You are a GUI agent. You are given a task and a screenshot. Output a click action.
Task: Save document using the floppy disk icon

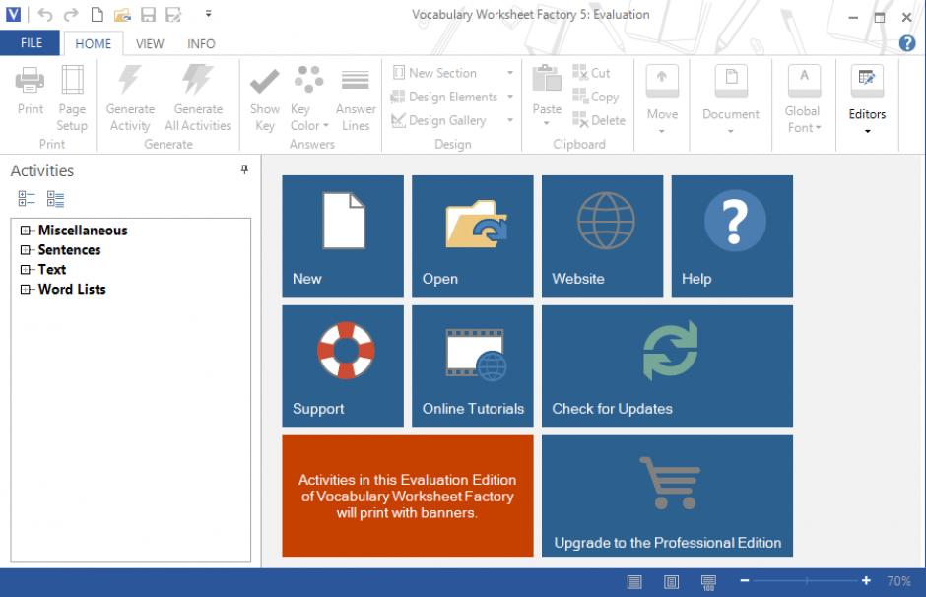click(x=148, y=14)
